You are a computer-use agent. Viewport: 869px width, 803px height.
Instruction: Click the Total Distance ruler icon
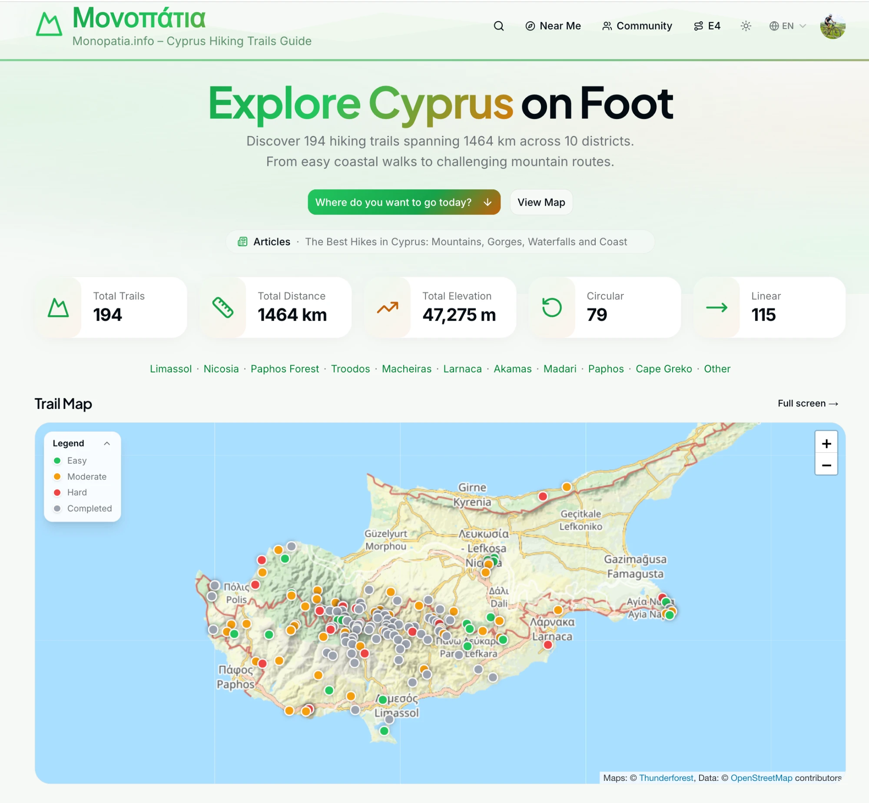click(223, 307)
